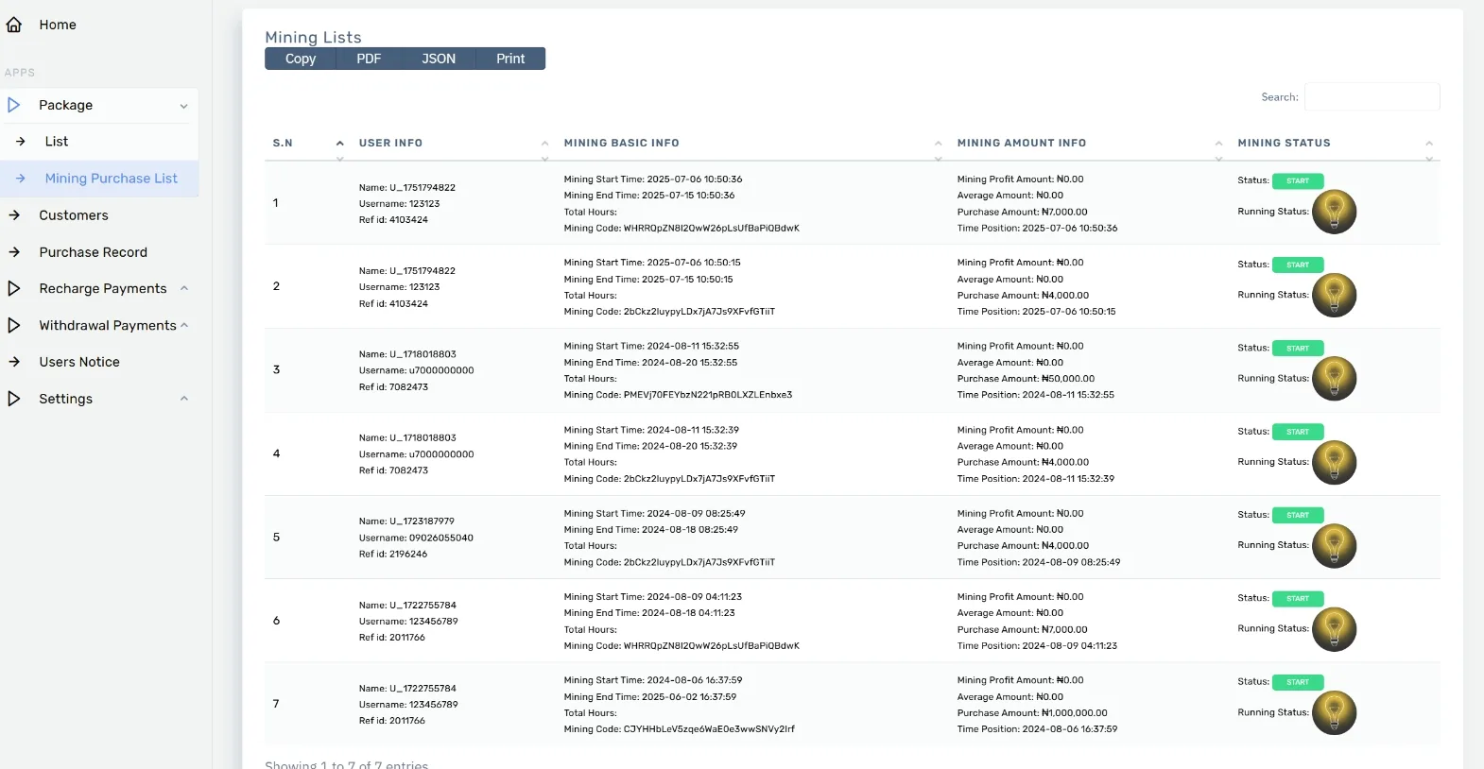Collapse the Package menu chevron

(183, 106)
